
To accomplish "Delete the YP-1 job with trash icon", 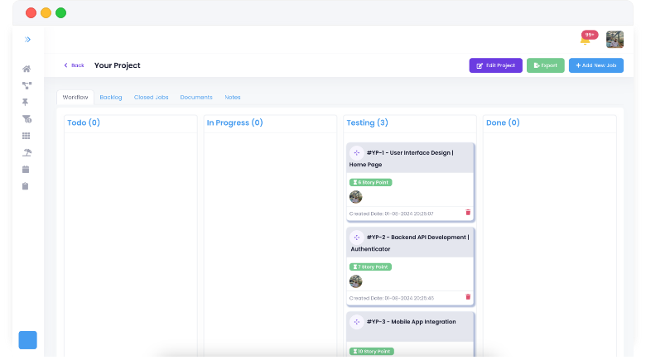I will pos(468,213).
